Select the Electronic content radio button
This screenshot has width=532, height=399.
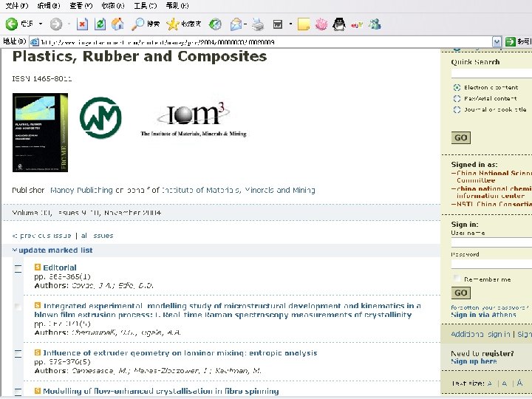[457, 87]
